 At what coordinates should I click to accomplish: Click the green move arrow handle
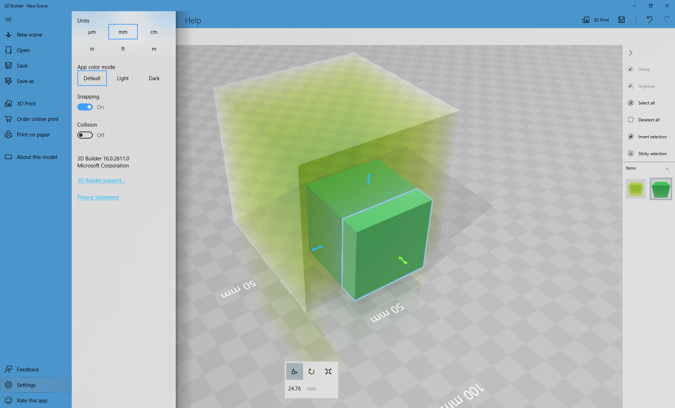coord(403,261)
